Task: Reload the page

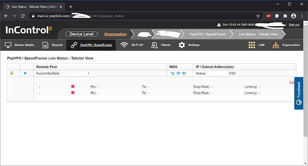Action: pos(23,16)
